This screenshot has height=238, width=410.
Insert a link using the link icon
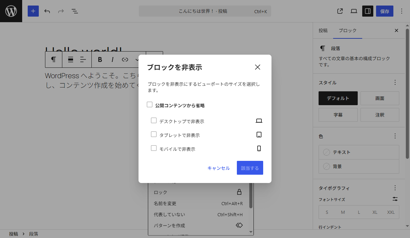[x=124, y=59]
